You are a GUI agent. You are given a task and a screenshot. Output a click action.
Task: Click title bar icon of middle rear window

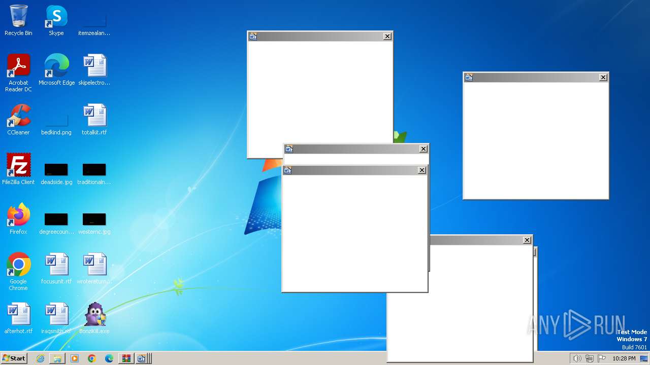click(x=289, y=149)
